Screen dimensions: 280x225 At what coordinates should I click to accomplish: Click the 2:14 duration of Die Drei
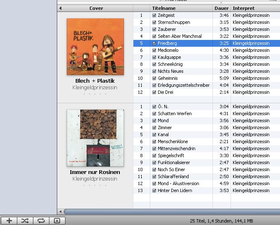pos(224,92)
